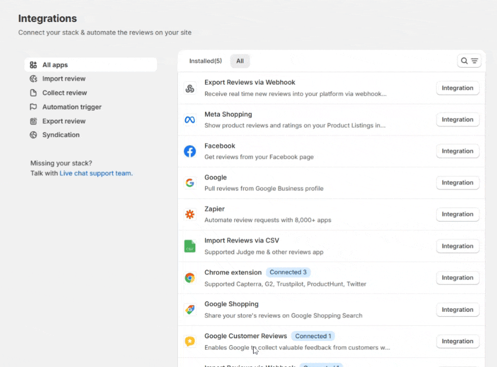Click the Syndication icon in sidebar
497x367 pixels.
point(33,135)
